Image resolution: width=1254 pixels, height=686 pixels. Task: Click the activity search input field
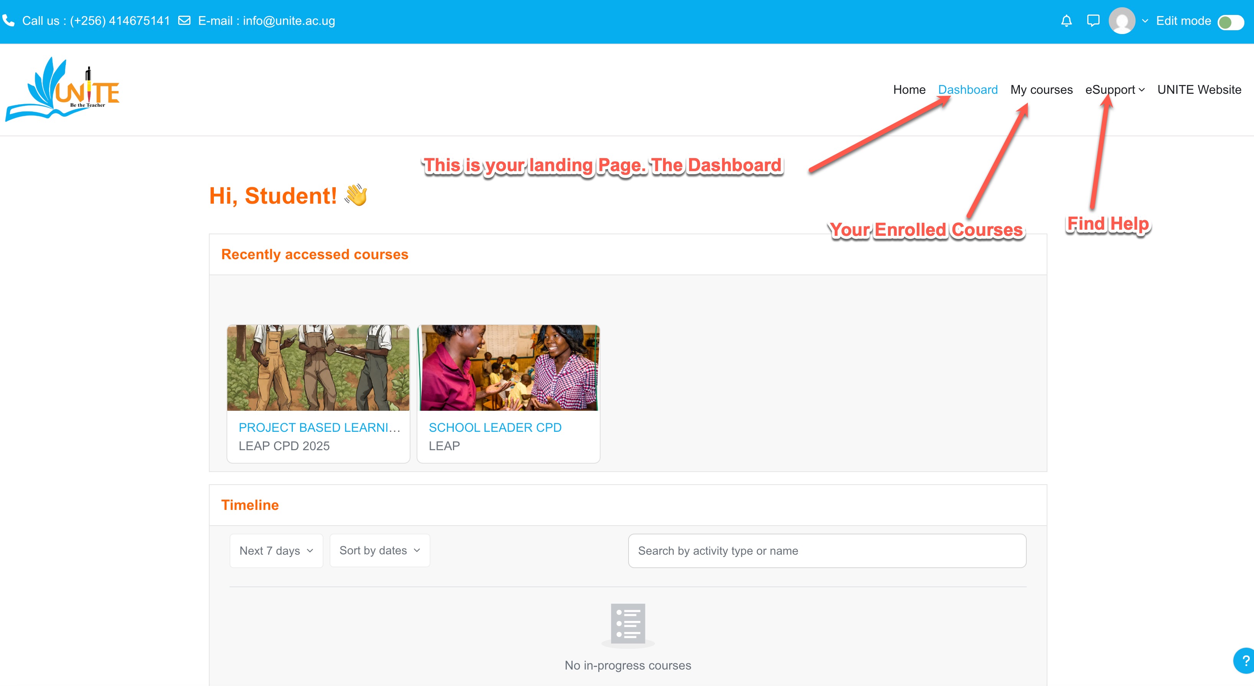(827, 550)
